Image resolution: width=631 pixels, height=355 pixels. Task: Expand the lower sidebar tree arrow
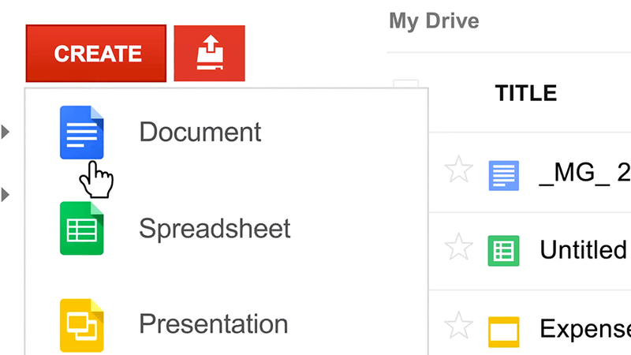[x=6, y=195]
